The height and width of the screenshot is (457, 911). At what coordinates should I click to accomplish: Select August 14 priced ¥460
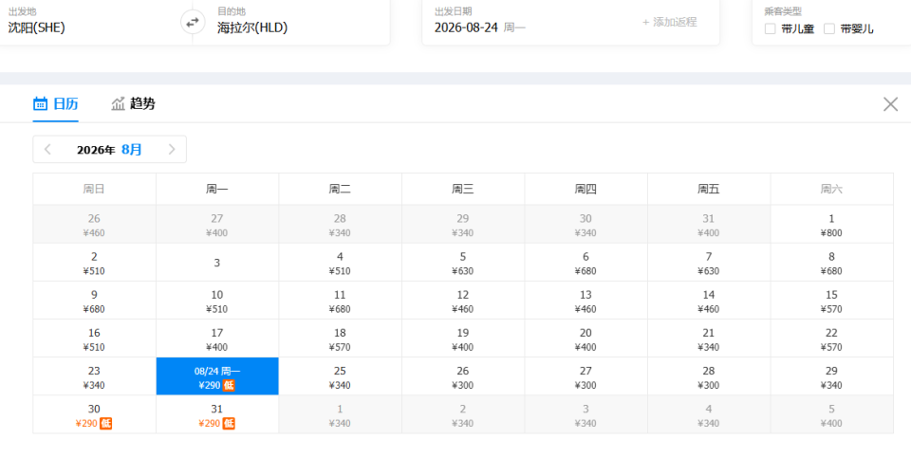point(709,301)
